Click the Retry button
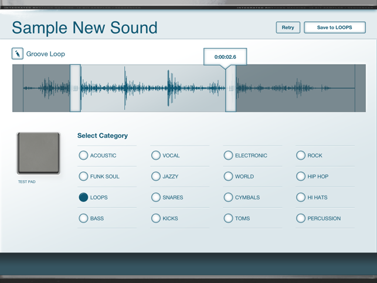This screenshot has height=283, width=377. (x=288, y=28)
